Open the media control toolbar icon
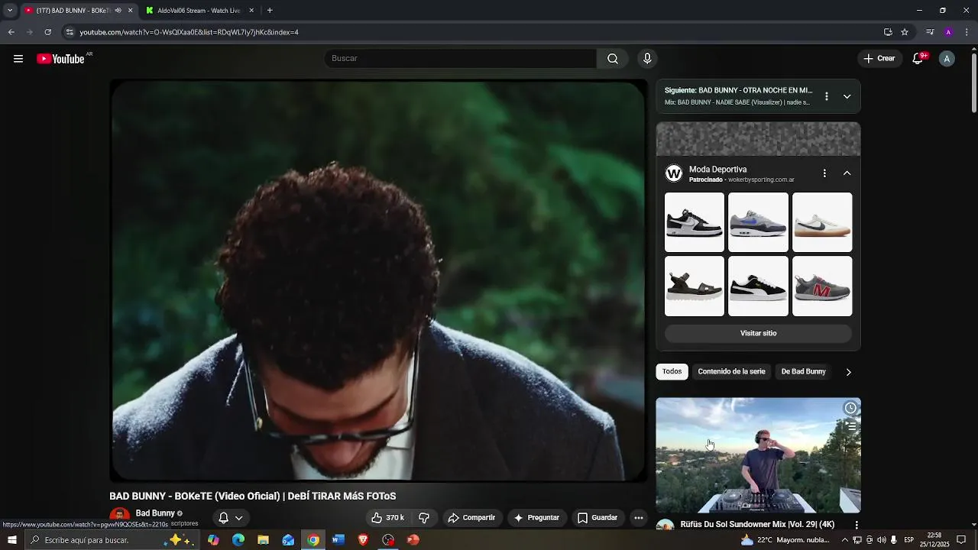 [930, 32]
